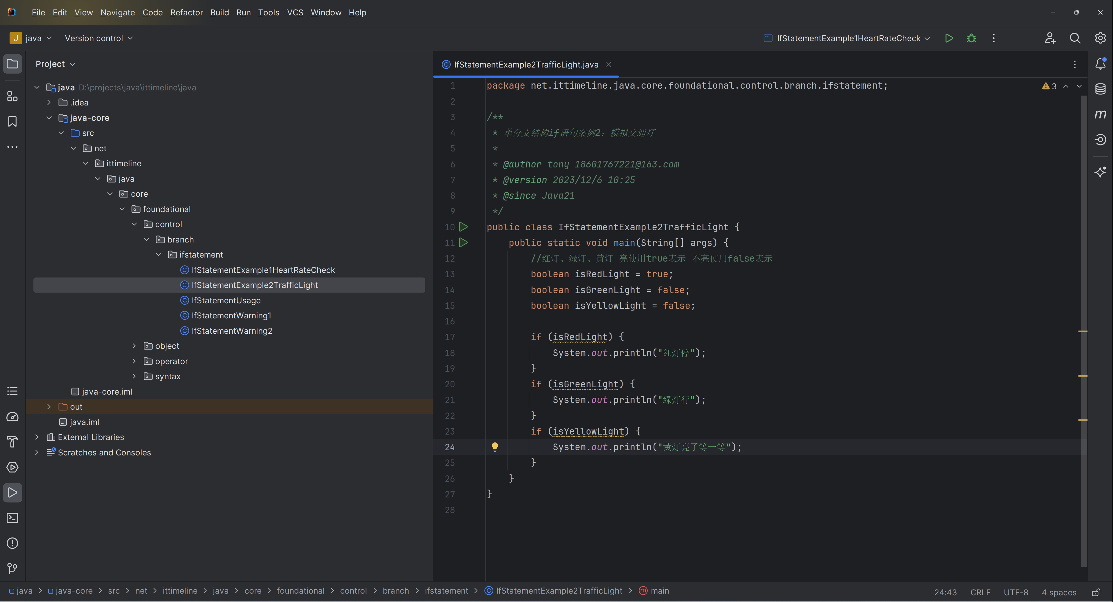Go to next highlighted problem arrow

(1079, 86)
